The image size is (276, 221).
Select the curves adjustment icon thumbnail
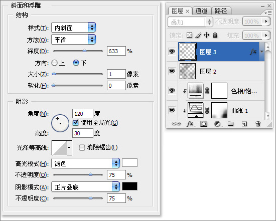(x=195, y=110)
